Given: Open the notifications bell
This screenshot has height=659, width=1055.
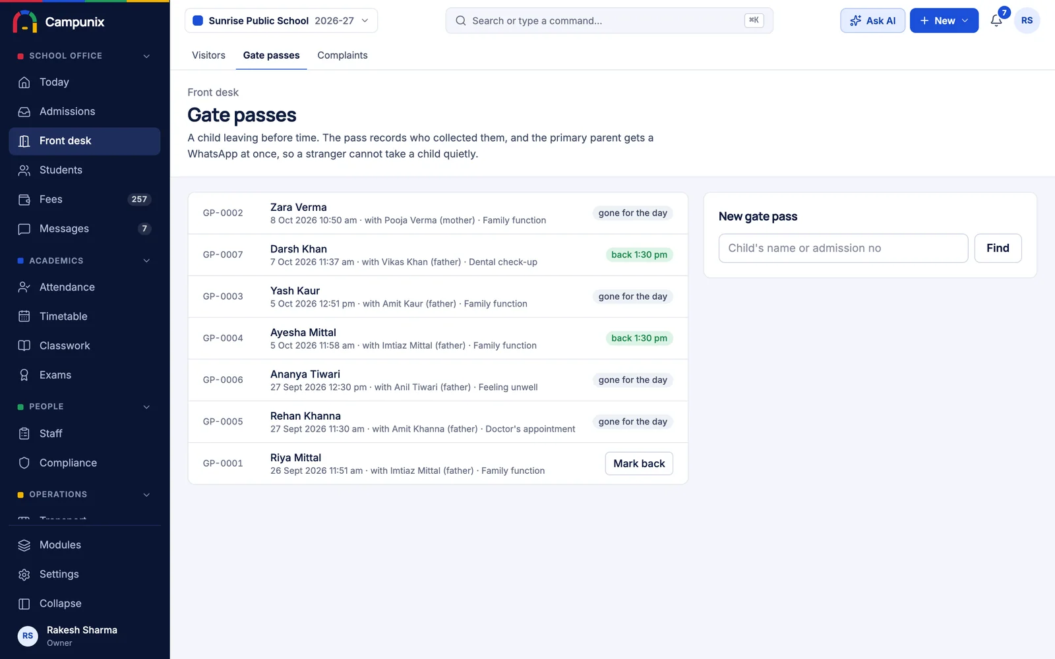Looking at the screenshot, I should tap(996, 20).
